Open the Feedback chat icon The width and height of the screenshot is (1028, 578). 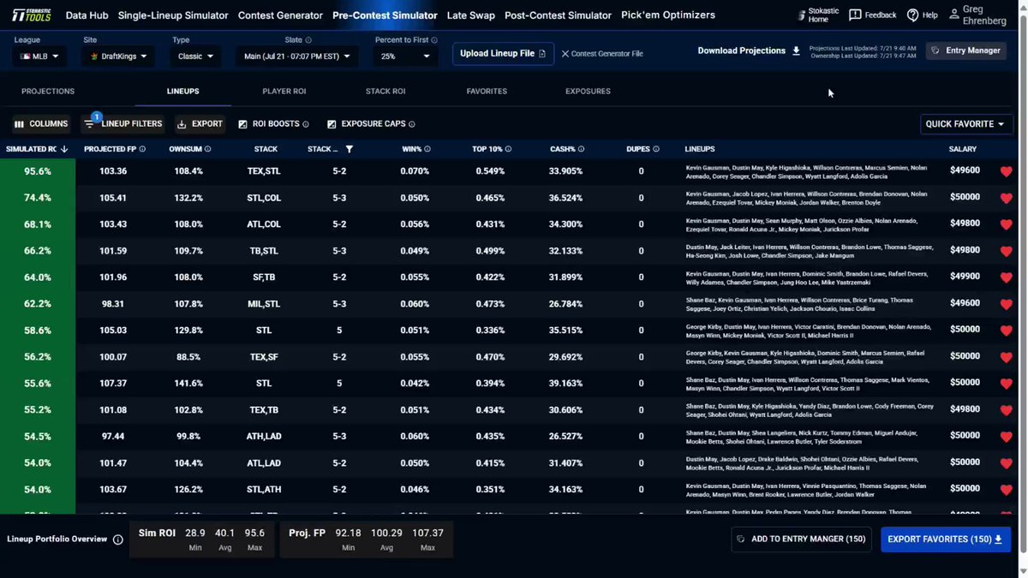tap(855, 15)
